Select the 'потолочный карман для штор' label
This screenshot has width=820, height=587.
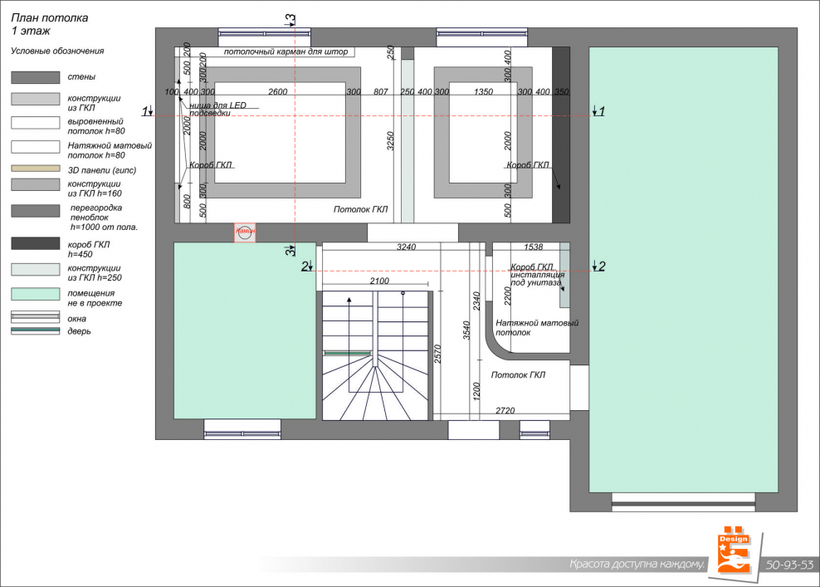[286, 51]
